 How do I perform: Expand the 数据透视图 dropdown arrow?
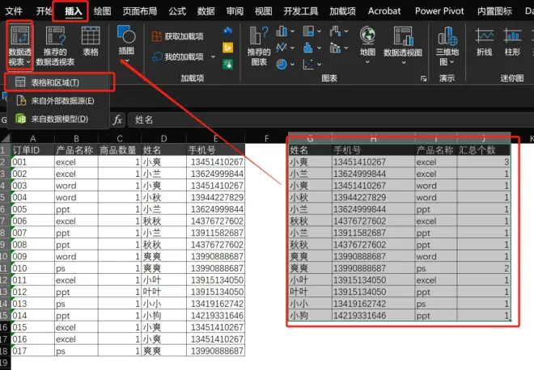coord(404,62)
